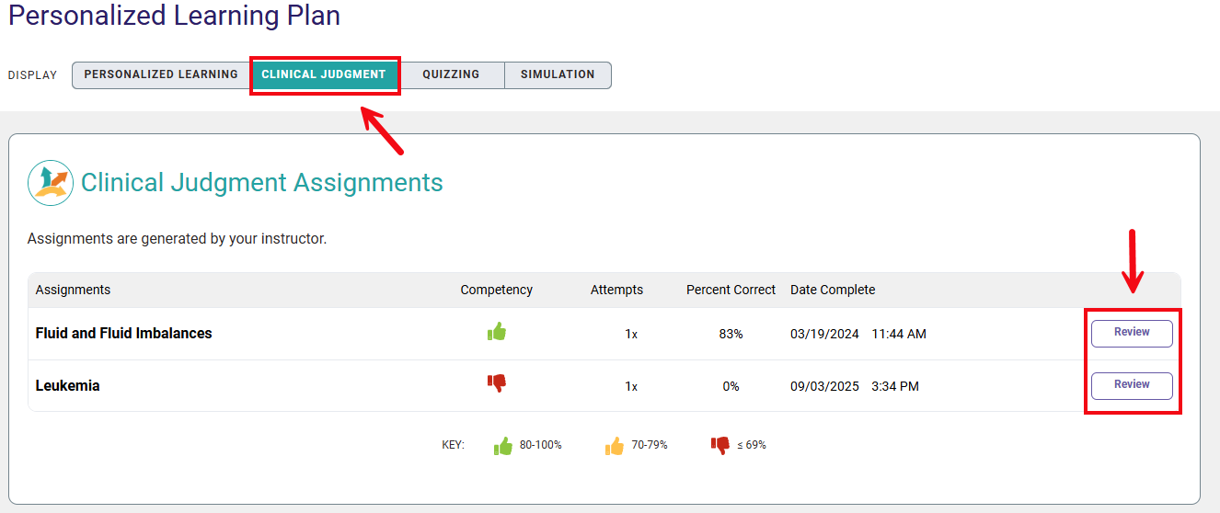1220x513 pixels.
Task: Click the 'Date Complete' column header
Action: coord(833,290)
